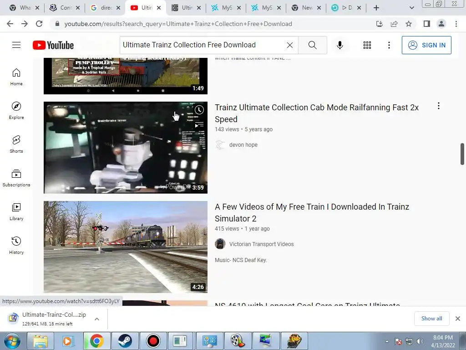The height and width of the screenshot is (350, 466).
Task: Go to the YouTube logo home link
Action: point(53,45)
